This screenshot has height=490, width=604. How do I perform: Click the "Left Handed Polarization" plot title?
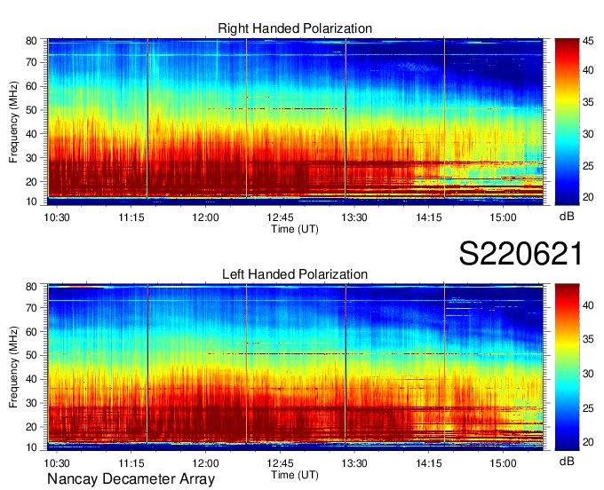click(x=295, y=274)
